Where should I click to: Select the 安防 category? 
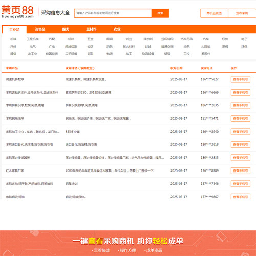pyautogui.click(x=90, y=47)
